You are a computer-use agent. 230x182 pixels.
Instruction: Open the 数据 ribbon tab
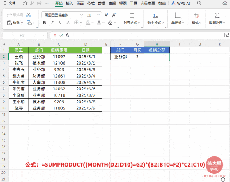click(x=101, y=3)
